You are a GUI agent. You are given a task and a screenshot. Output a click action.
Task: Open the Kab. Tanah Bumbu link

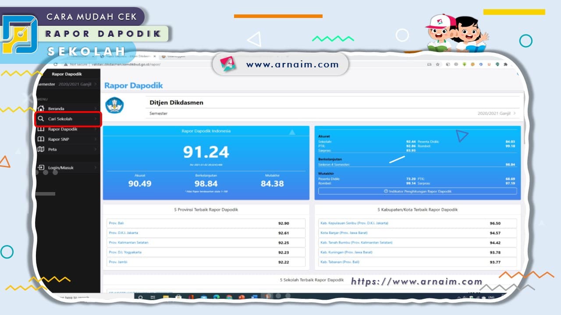[356, 242]
